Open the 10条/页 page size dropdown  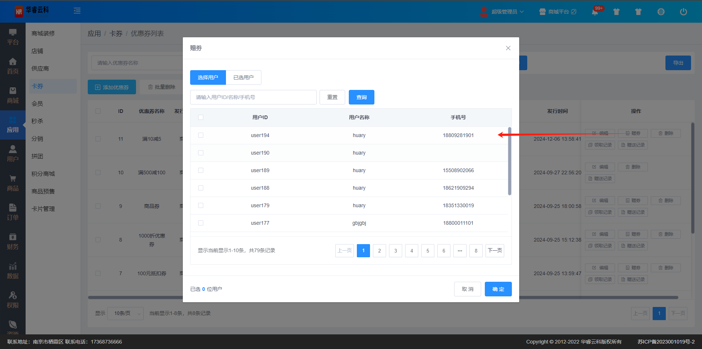point(125,313)
